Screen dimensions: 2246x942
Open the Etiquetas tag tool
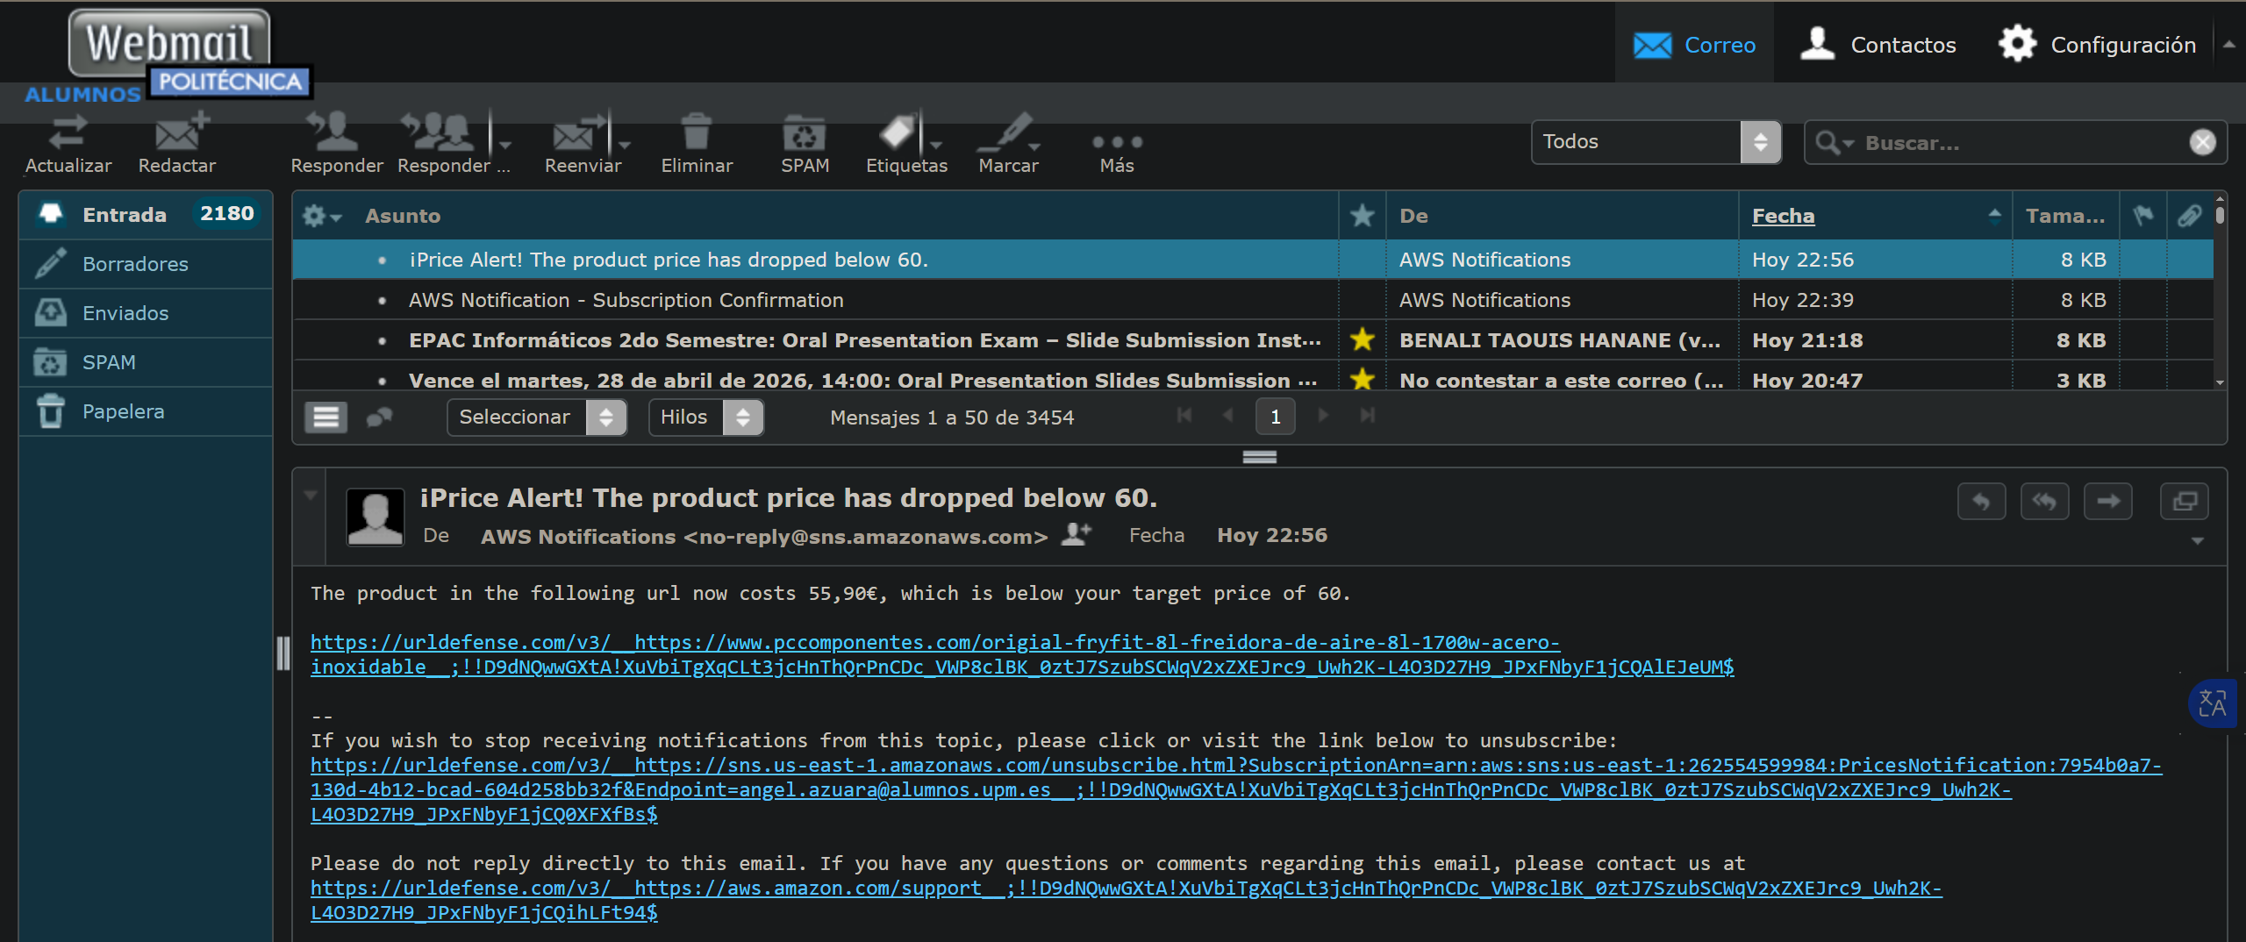click(898, 132)
